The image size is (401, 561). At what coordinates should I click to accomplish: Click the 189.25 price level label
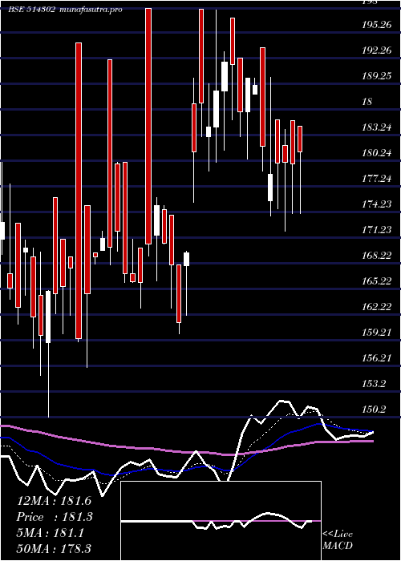(x=376, y=76)
